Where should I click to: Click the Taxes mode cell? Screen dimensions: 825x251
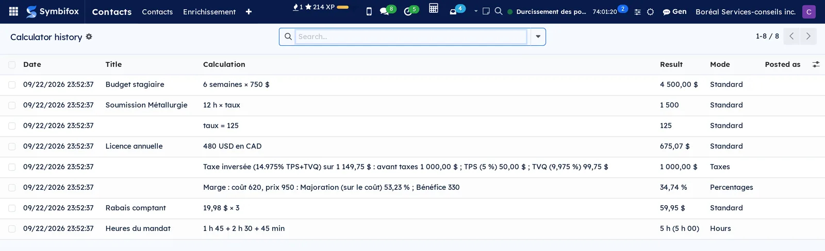(x=720, y=167)
